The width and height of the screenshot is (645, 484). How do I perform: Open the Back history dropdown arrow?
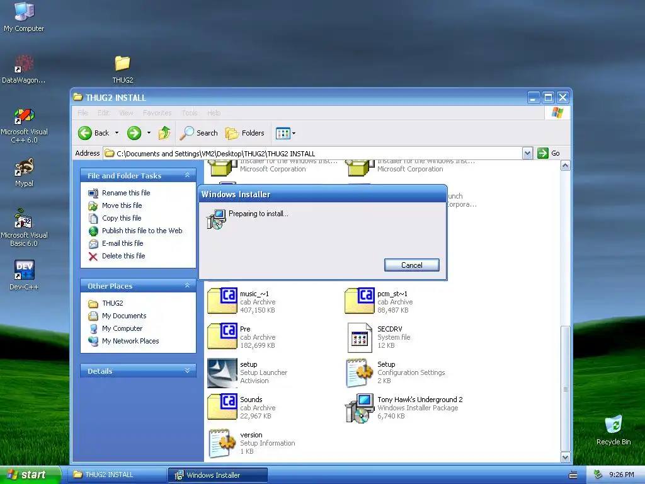click(x=117, y=133)
